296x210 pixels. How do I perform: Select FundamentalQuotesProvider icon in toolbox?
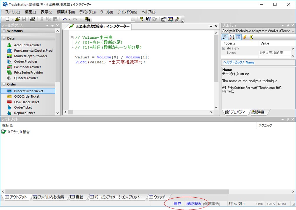coord(9,50)
